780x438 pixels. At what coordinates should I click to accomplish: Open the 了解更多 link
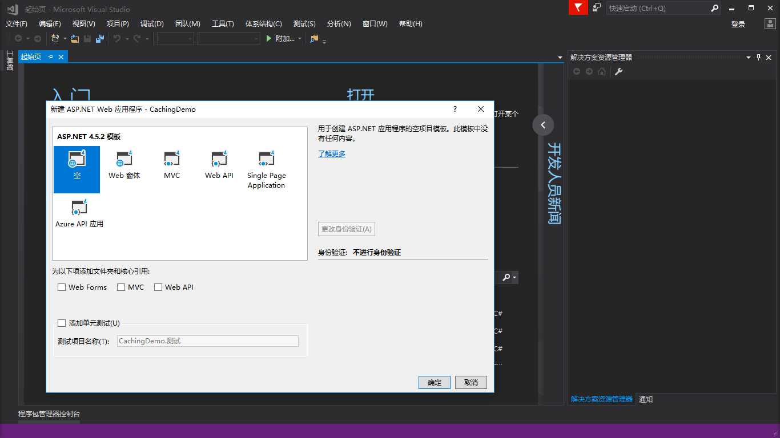click(332, 154)
